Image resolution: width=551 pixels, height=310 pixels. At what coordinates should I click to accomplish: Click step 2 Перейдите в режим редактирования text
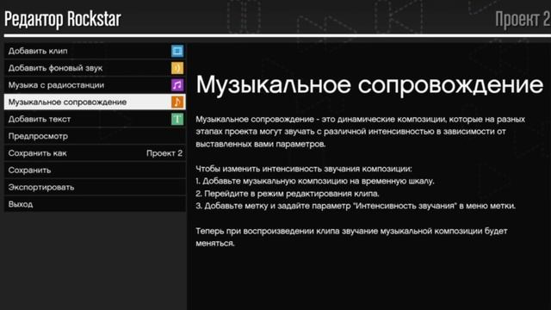288,193
